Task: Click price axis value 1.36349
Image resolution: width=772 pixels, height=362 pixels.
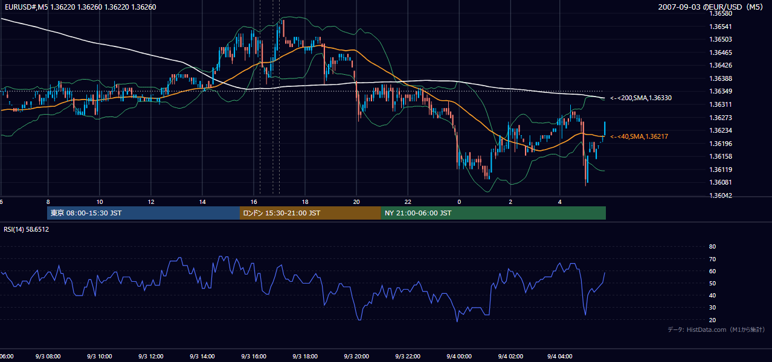Action: pos(720,91)
